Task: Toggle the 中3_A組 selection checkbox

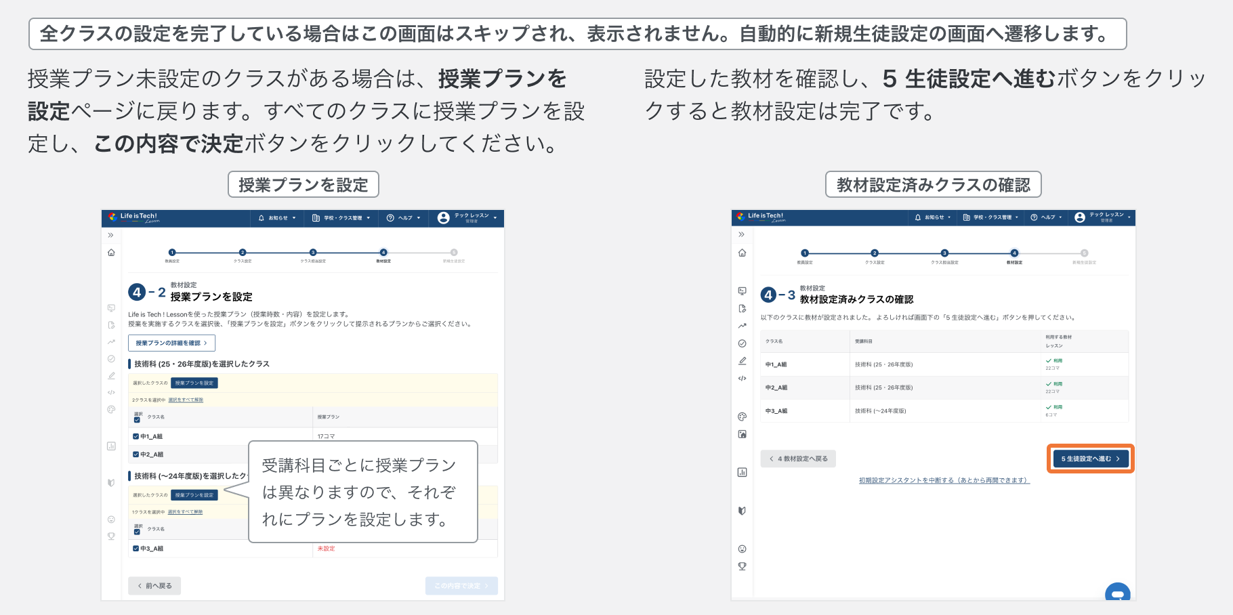Action: [135, 549]
